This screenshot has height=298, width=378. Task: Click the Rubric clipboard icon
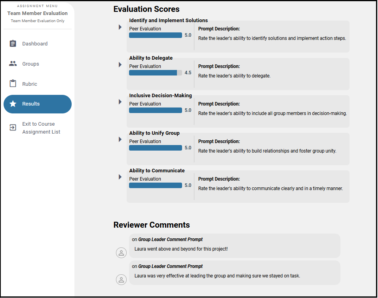[x=13, y=84]
